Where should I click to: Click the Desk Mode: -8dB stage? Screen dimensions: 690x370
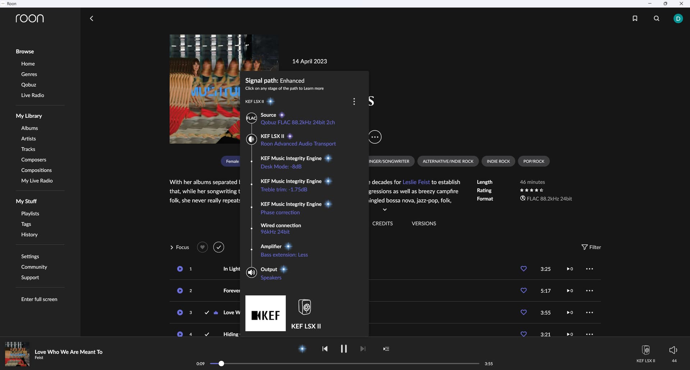click(281, 167)
